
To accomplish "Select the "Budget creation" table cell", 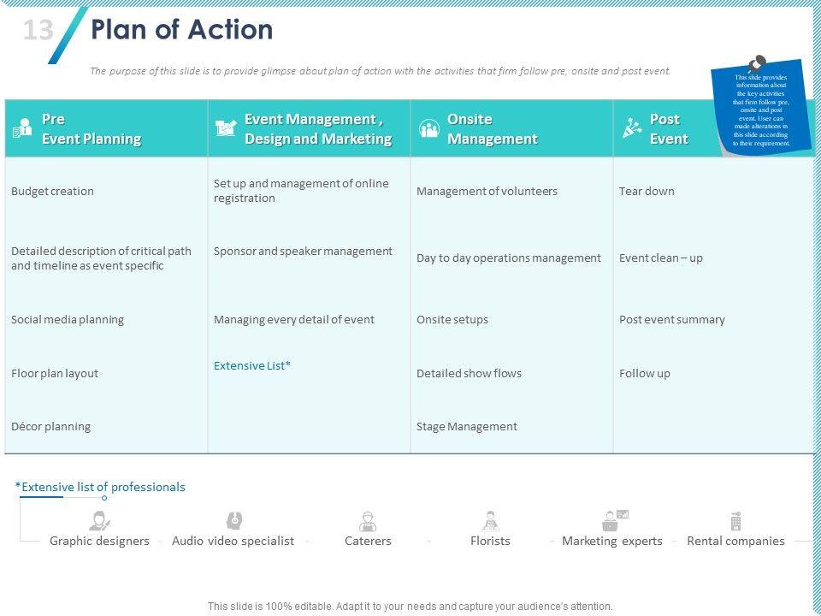I will pyautogui.click(x=52, y=191).
